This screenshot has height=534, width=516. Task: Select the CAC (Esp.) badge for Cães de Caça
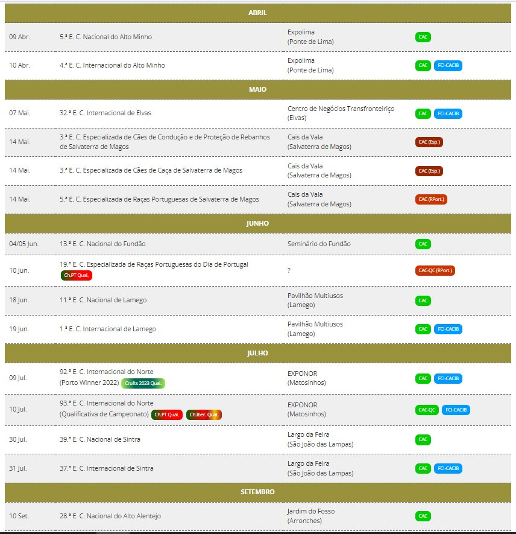click(x=429, y=171)
